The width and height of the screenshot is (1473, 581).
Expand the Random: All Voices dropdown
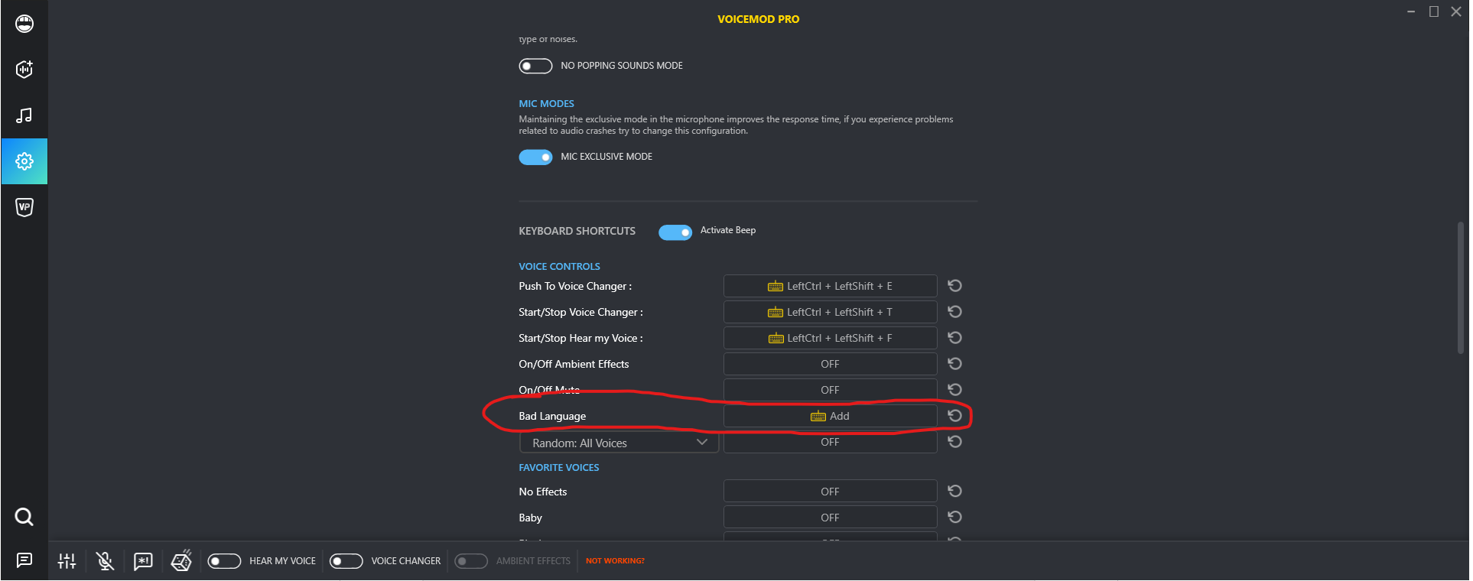[619, 443]
